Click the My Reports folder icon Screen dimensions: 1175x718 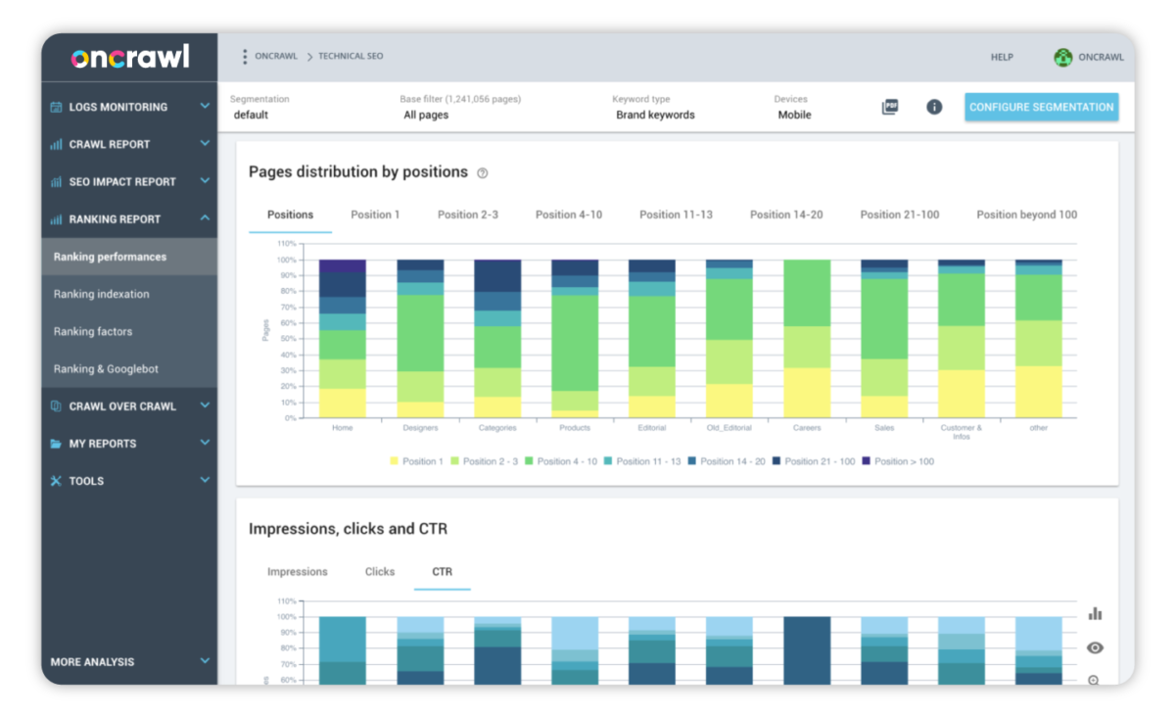(x=57, y=444)
